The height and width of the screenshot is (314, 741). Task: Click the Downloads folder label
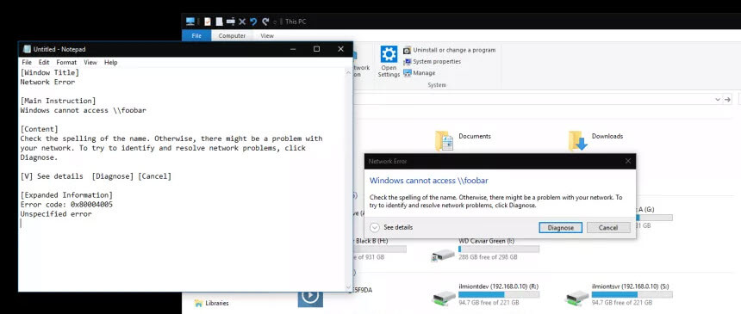tap(607, 136)
